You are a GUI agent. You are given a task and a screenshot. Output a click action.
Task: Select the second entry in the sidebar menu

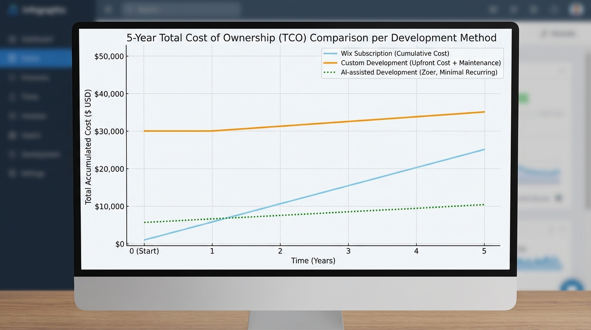[12, 58]
